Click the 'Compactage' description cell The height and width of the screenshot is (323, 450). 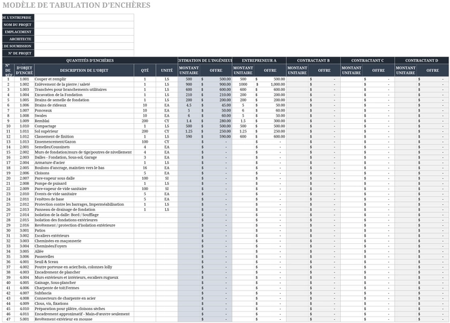[x=84, y=126]
